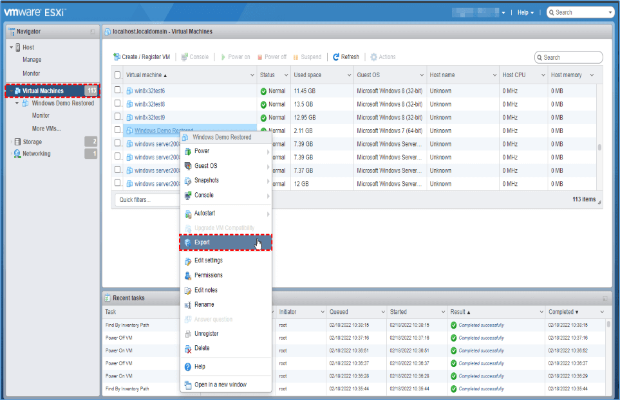Open the Snapshots submenu
The height and width of the screenshot is (400, 620).
pos(206,181)
